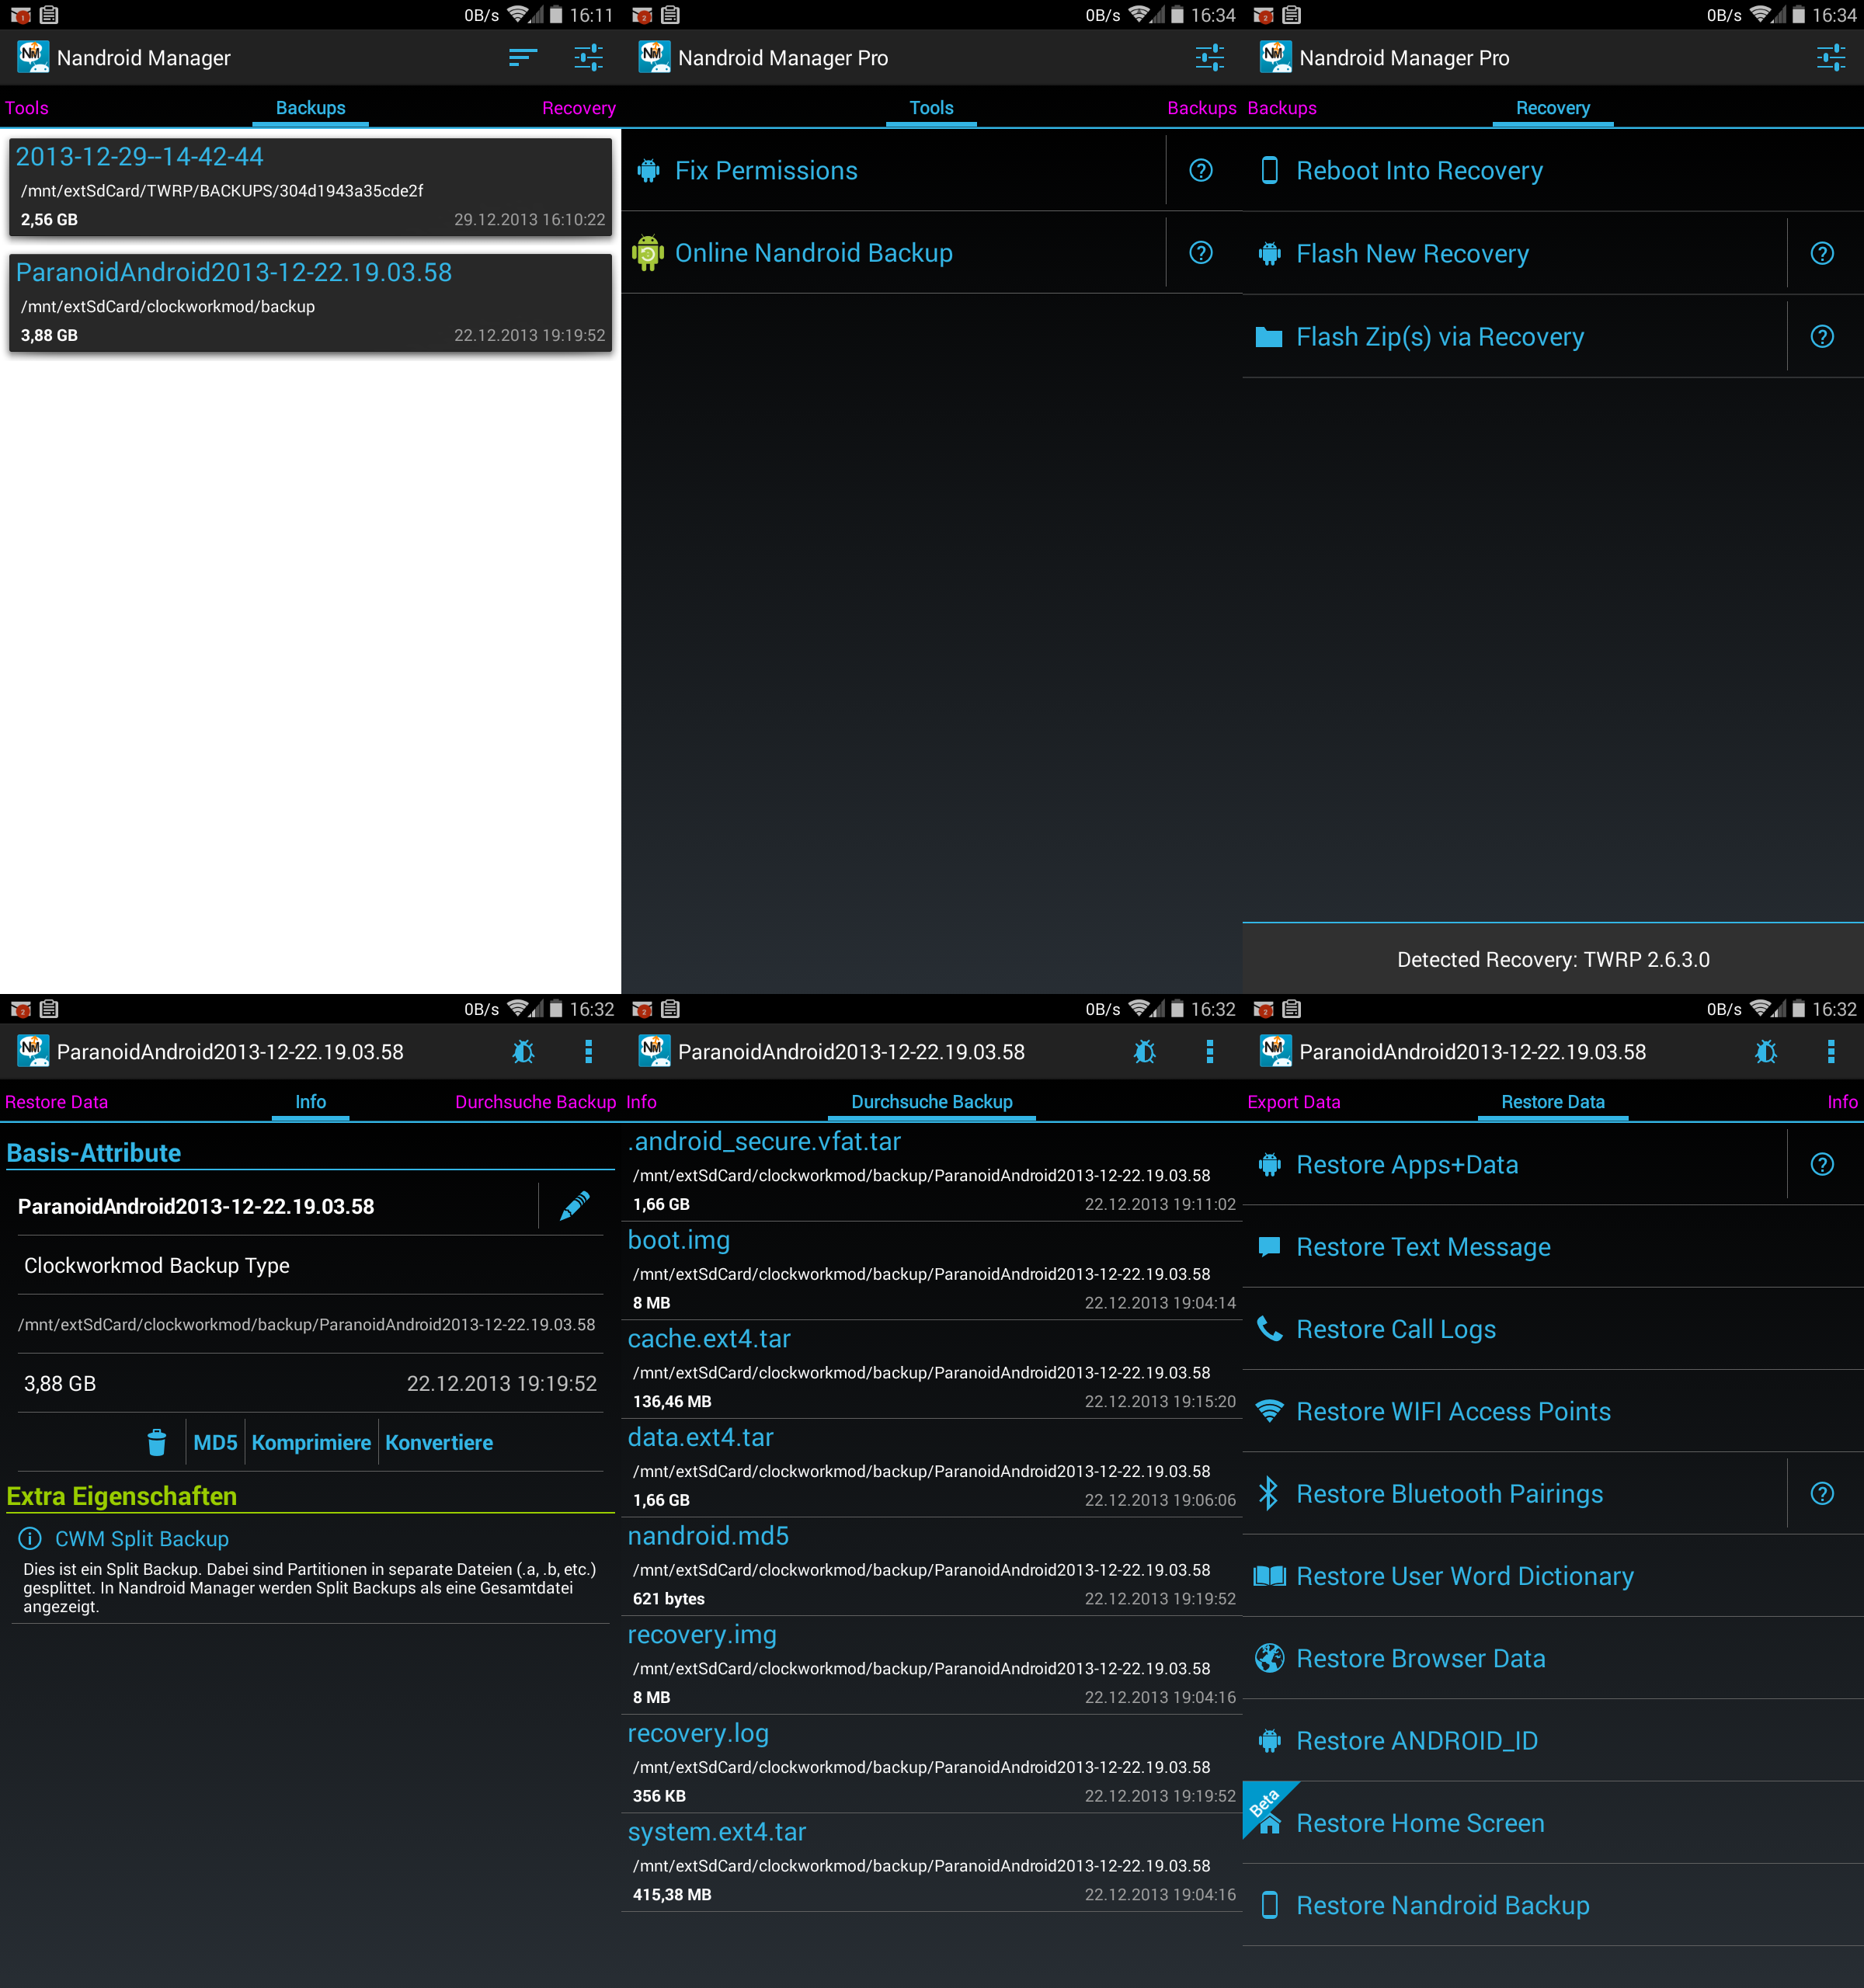Tap Restore Nandroid Backup
This screenshot has width=1864, height=1988.
(1553, 1905)
